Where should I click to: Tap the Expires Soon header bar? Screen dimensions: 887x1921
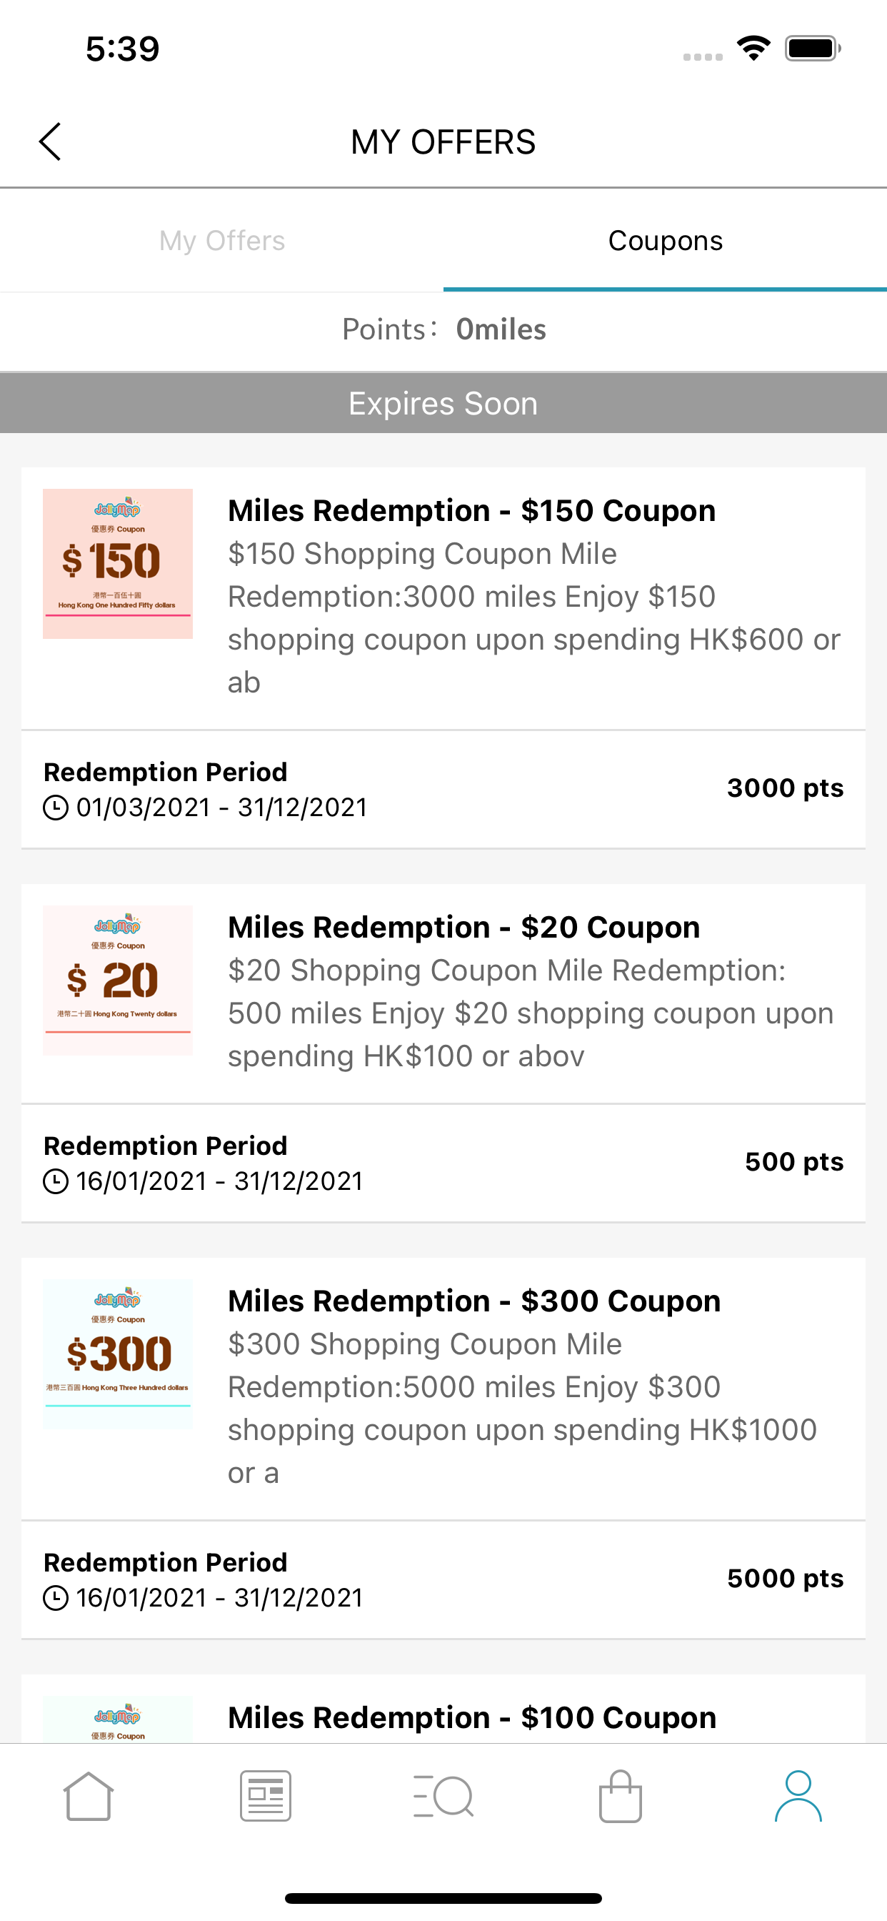443,404
